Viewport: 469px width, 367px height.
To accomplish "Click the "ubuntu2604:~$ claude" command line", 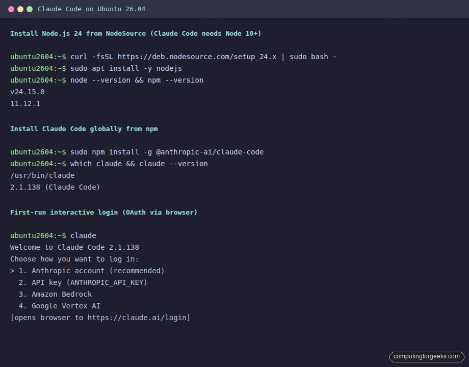I will (x=53, y=235).
